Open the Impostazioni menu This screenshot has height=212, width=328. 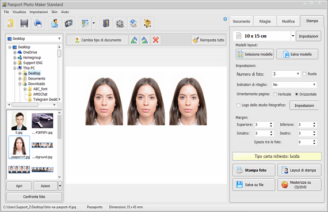point(39,12)
